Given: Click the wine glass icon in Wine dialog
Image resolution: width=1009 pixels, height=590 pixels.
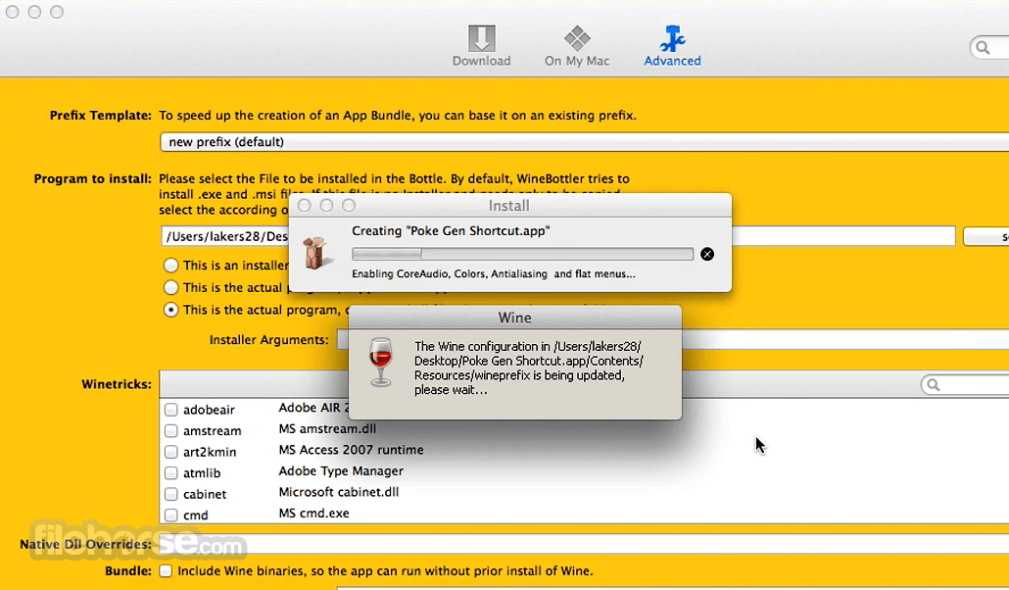Looking at the screenshot, I should pos(380,362).
